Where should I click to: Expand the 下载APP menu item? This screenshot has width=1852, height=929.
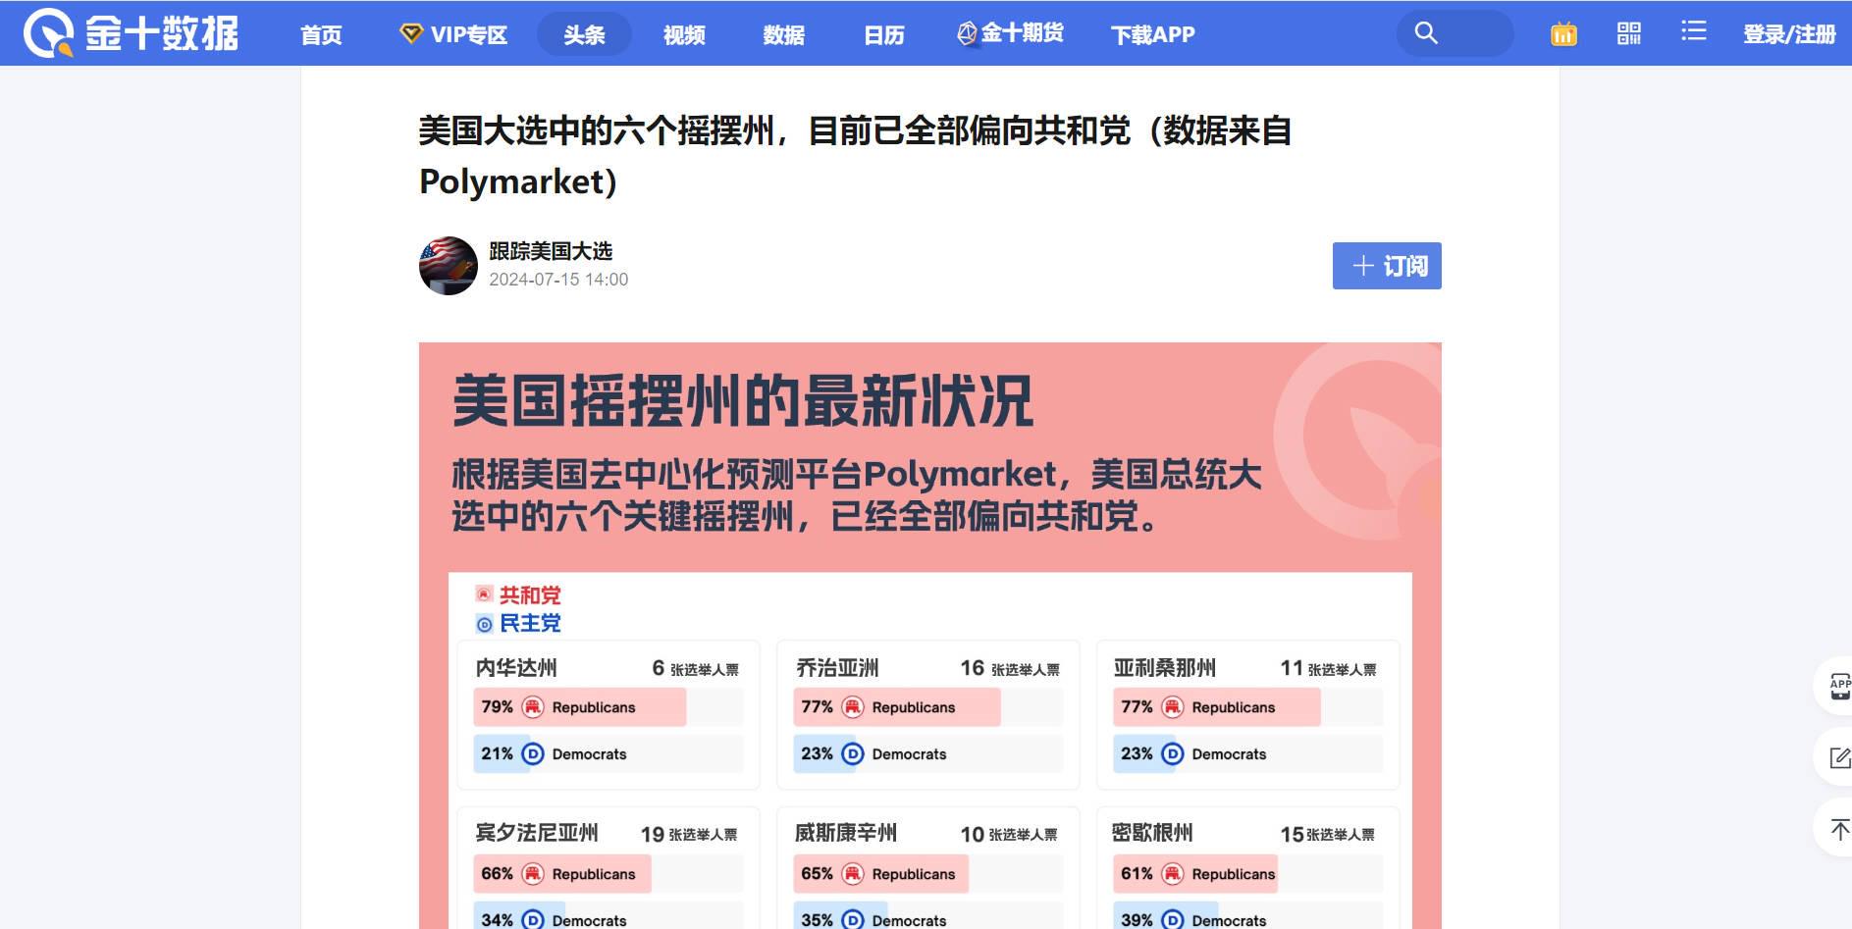(1152, 34)
